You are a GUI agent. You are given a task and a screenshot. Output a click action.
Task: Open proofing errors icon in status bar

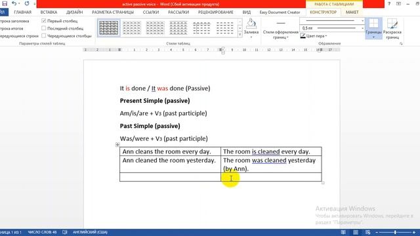point(65,232)
